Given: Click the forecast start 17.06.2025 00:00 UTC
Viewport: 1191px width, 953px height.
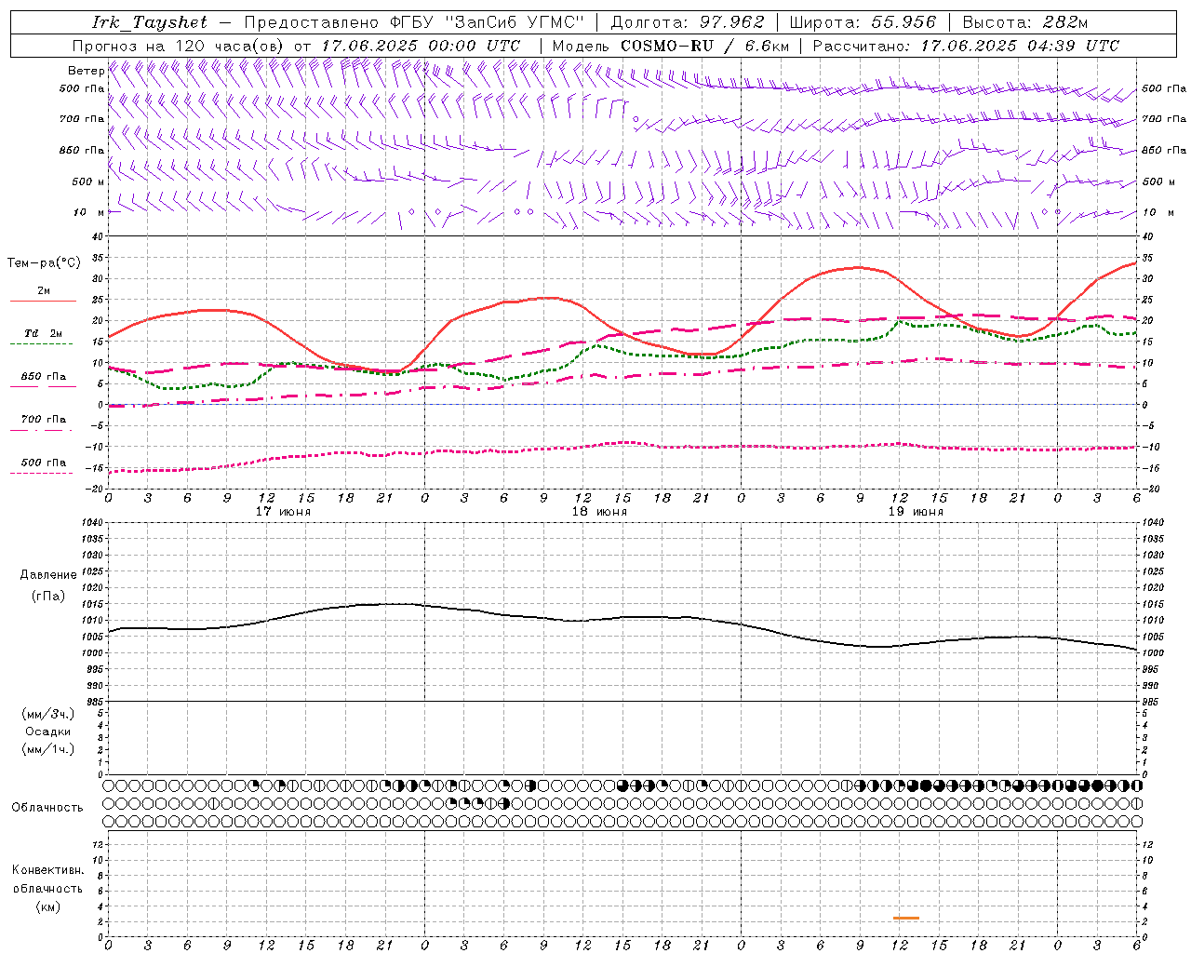Looking at the screenshot, I should click(x=421, y=46).
